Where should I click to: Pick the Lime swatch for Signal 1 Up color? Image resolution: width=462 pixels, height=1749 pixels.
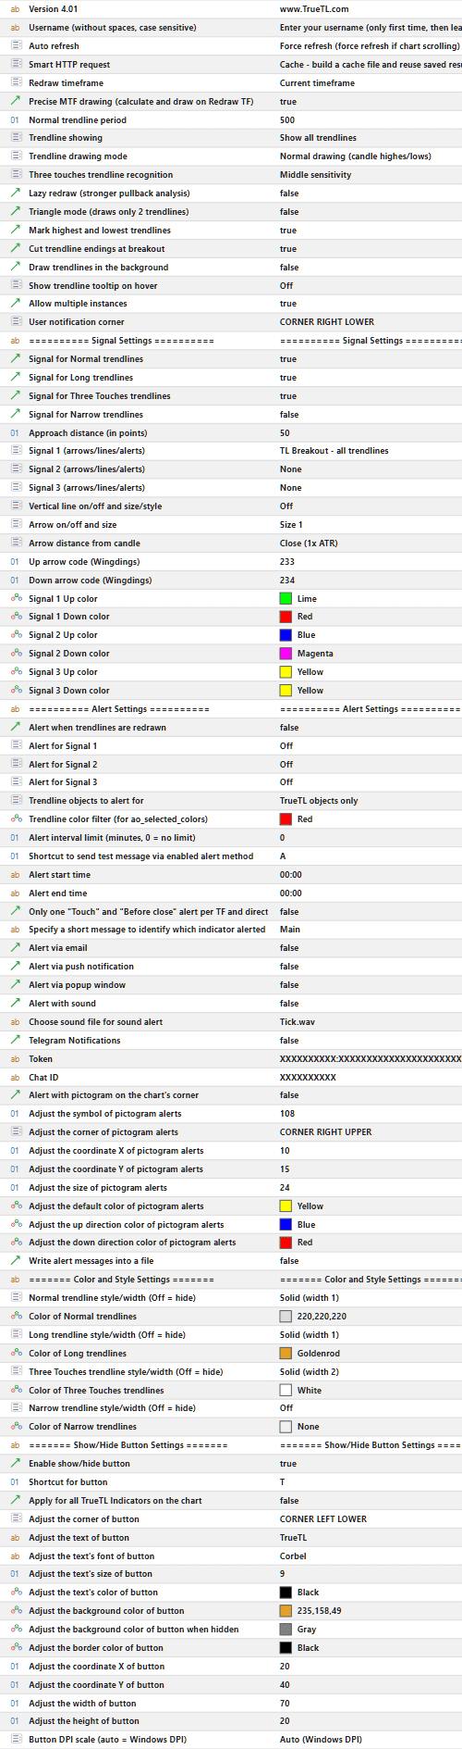click(286, 599)
